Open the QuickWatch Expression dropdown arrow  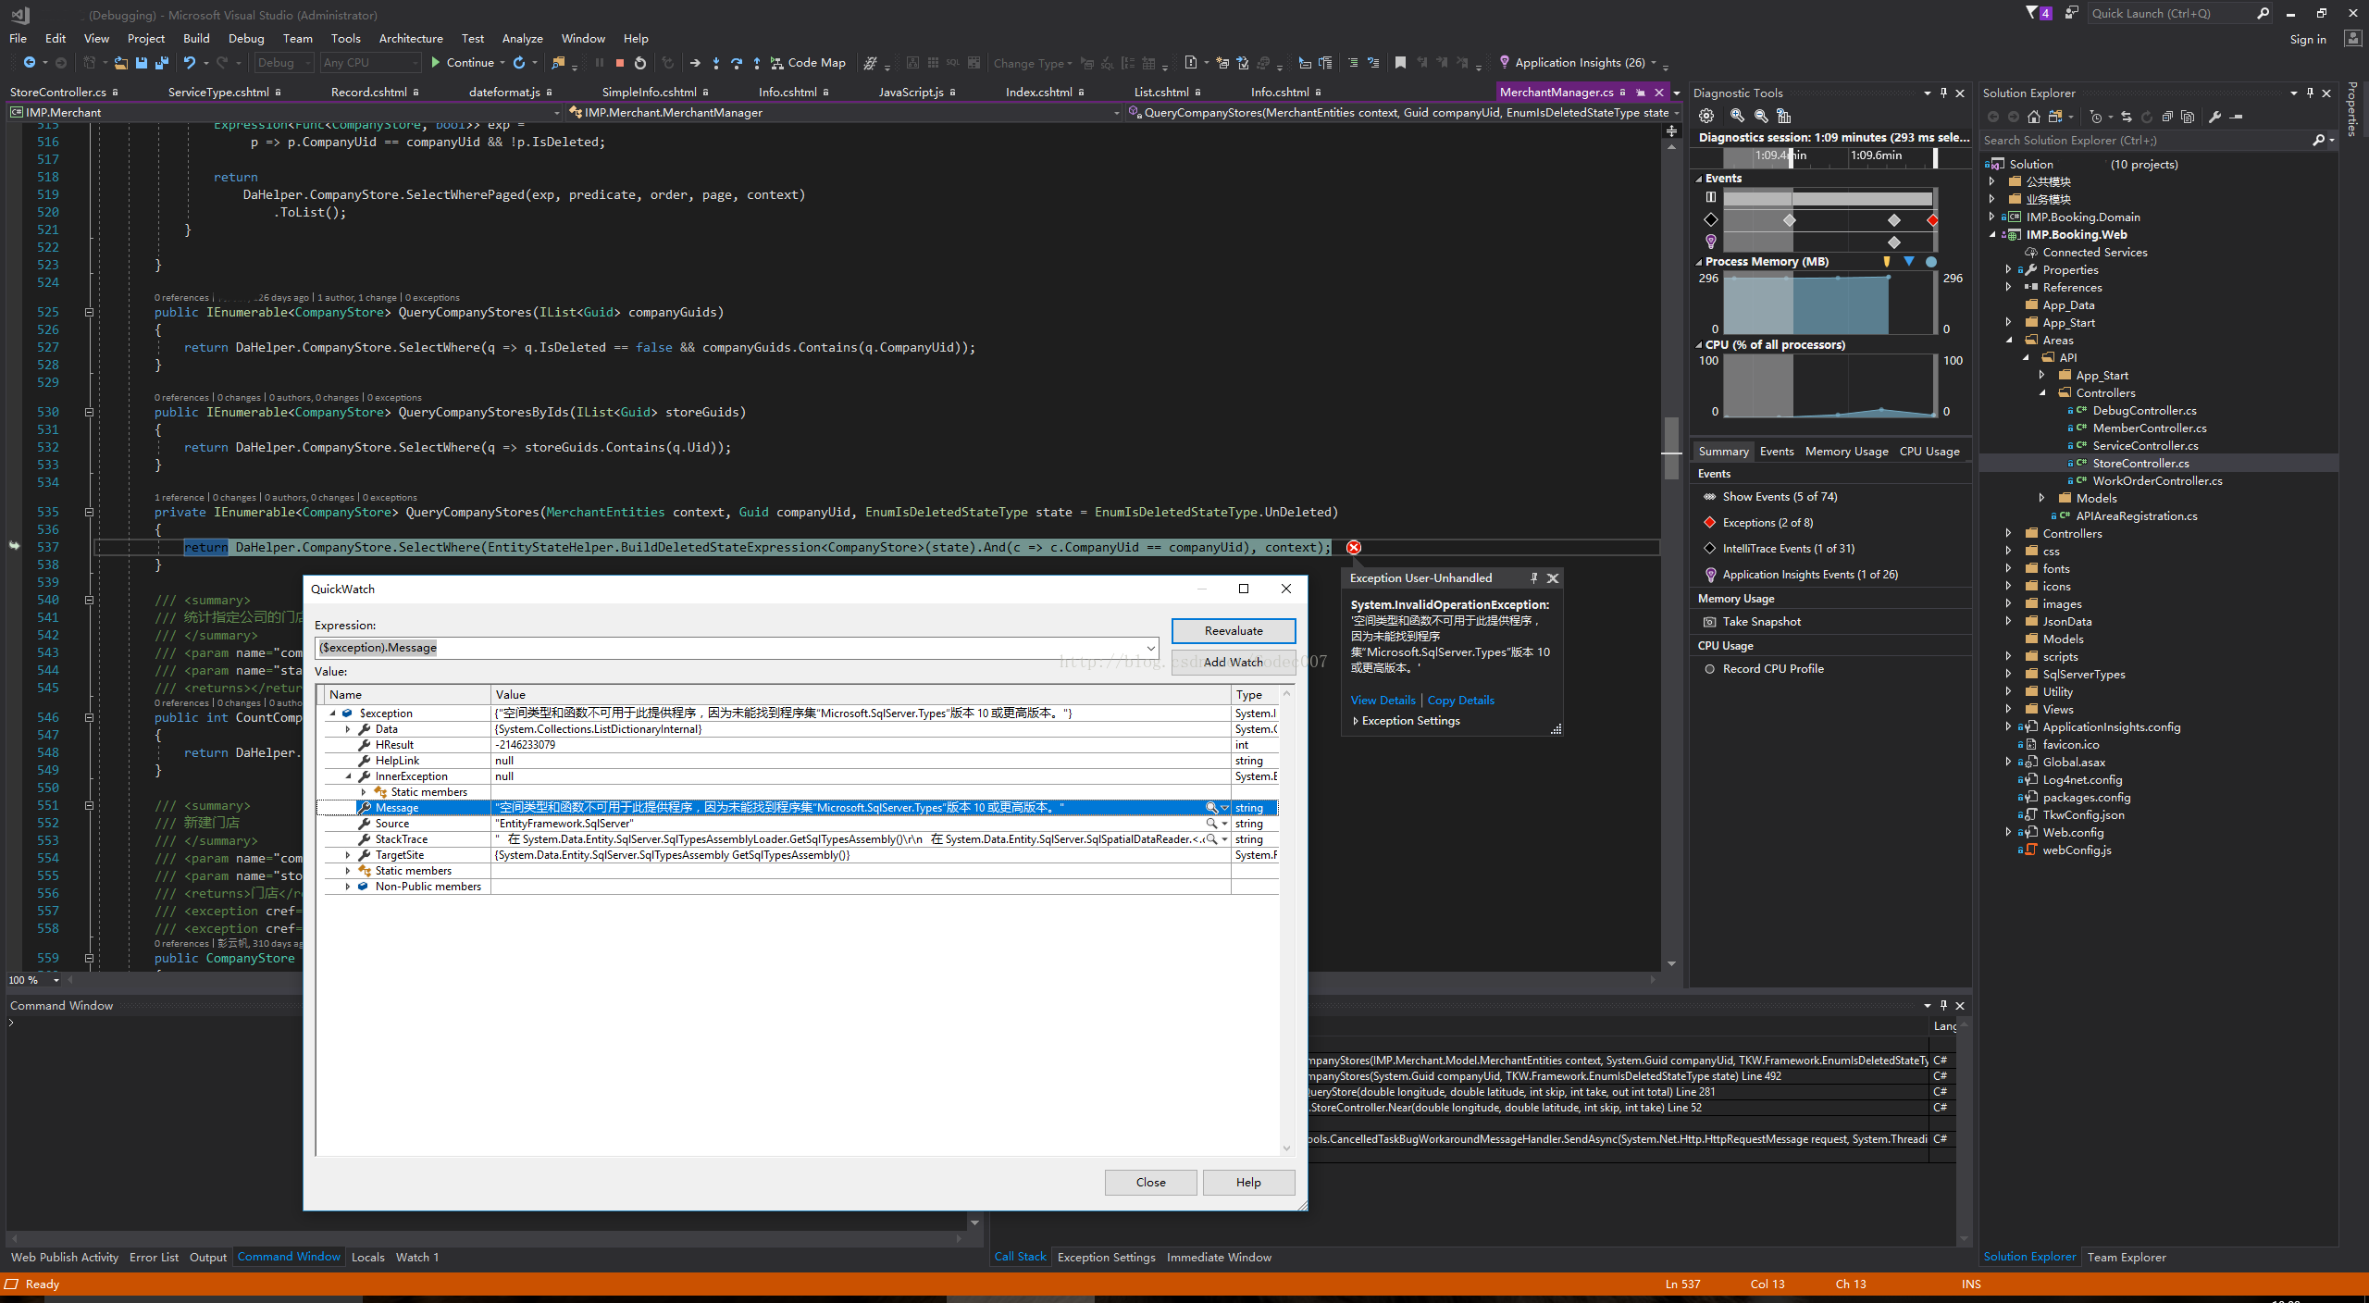tap(1150, 648)
